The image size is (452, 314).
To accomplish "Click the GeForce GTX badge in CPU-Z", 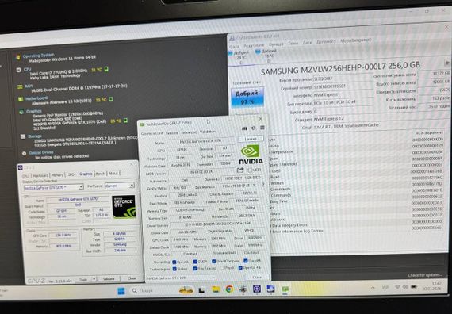I will click(x=124, y=206).
